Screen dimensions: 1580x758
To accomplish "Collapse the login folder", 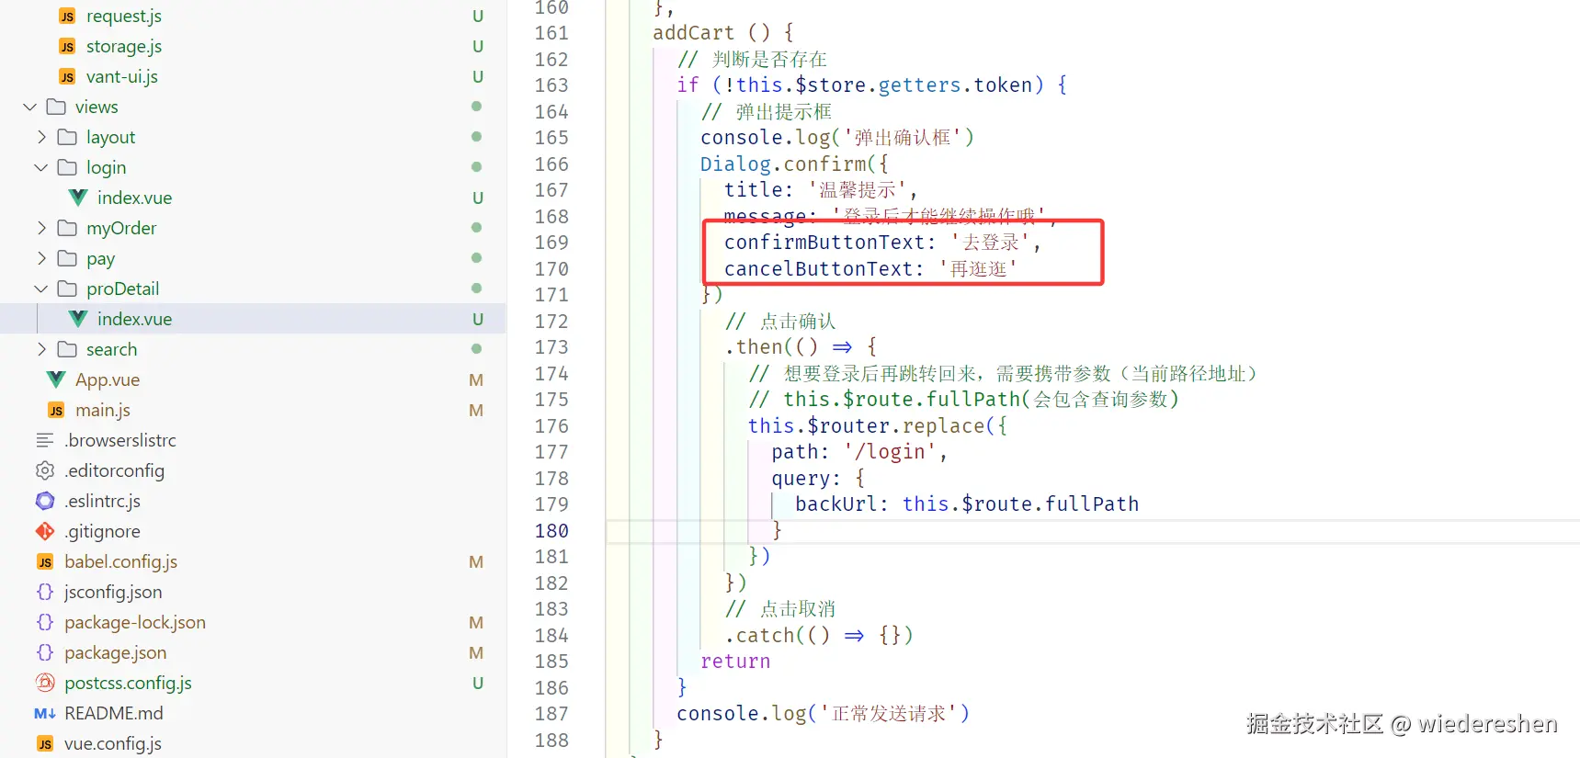I will pyautogui.click(x=40, y=167).
